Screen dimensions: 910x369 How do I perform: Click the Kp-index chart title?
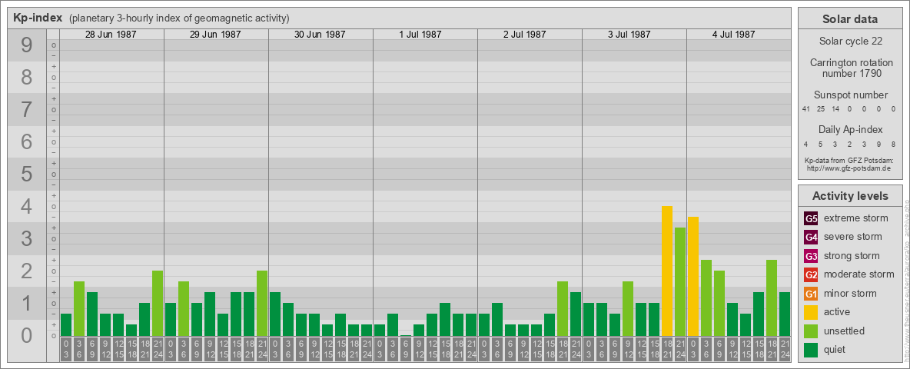point(38,18)
